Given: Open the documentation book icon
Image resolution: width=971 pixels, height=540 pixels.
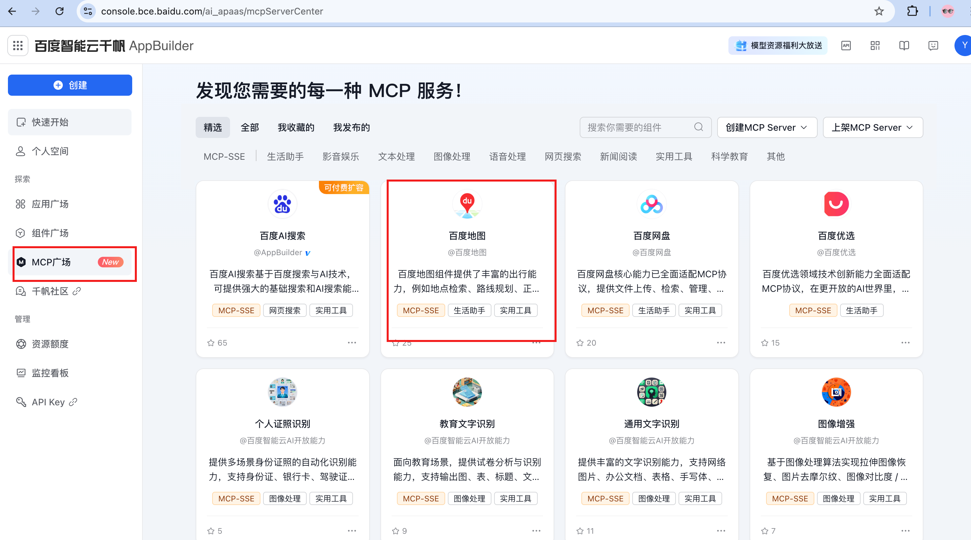Looking at the screenshot, I should pos(904,46).
